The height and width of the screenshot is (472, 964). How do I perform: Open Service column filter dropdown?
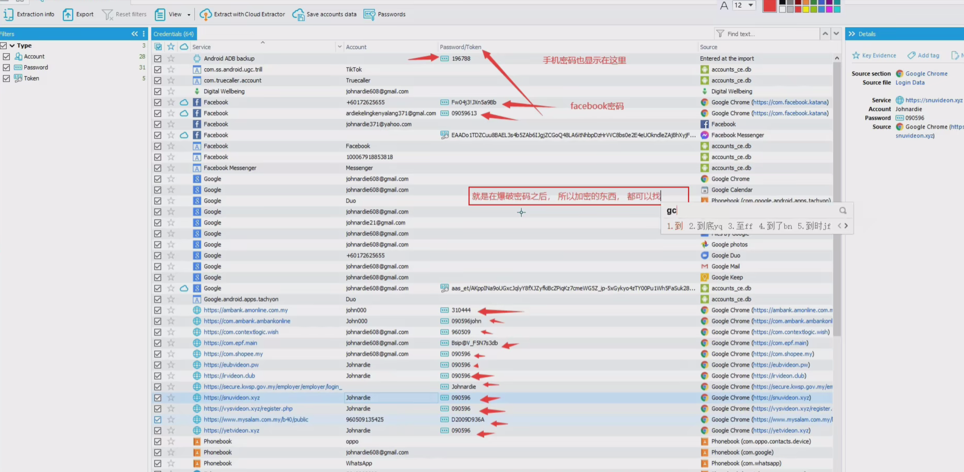(x=339, y=47)
